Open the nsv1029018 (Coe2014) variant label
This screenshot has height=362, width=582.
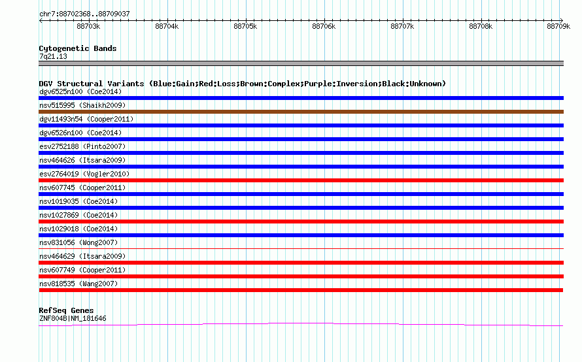pyautogui.click(x=78, y=229)
